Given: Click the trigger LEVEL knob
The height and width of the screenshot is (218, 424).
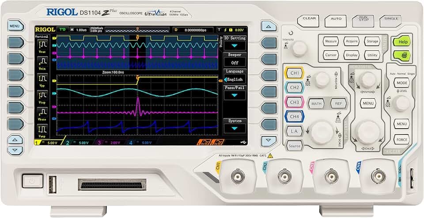Looking at the screenshot, I should 402,103.
